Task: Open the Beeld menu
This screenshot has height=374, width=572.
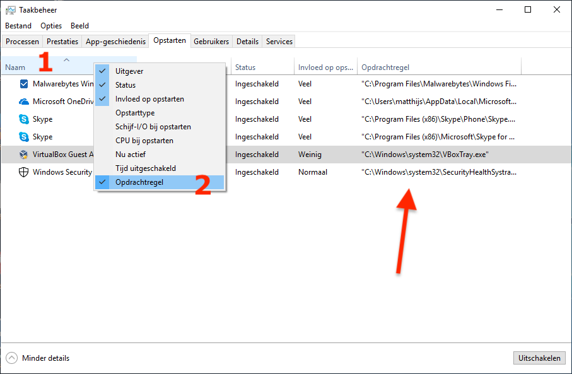Action: [x=79, y=26]
